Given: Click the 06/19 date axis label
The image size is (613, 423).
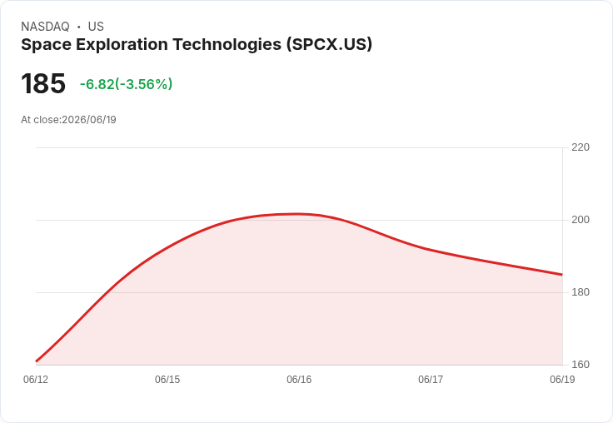Looking at the screenshot, I should click(562, 380).
